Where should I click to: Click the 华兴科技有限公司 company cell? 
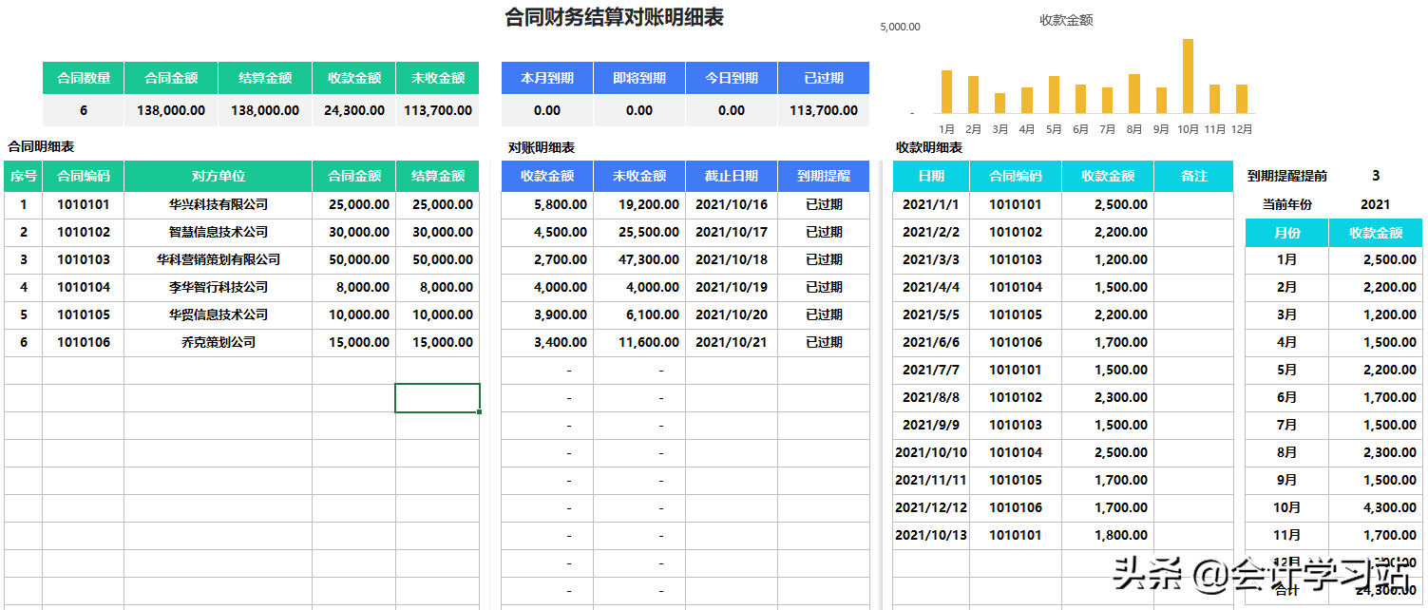click(x=218, y=204)
